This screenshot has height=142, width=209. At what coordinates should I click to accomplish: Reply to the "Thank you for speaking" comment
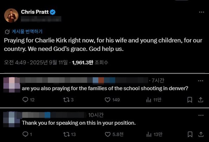click(x=25, y=134)
